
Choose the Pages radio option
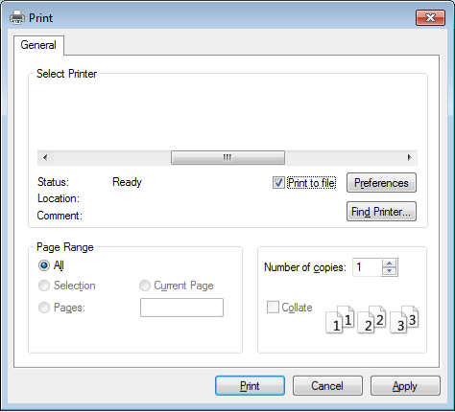click(x=44, y=308)
